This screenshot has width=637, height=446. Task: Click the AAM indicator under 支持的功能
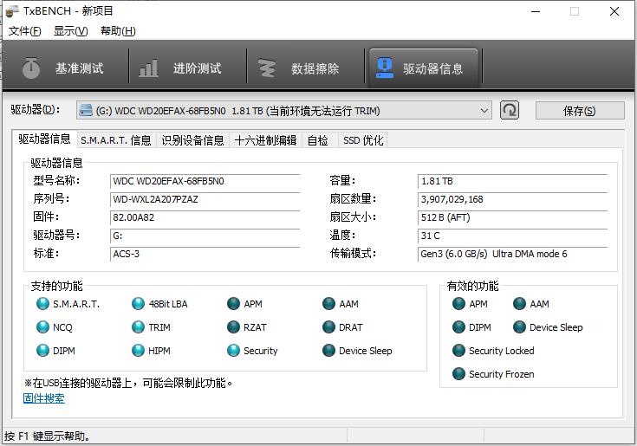328,304
